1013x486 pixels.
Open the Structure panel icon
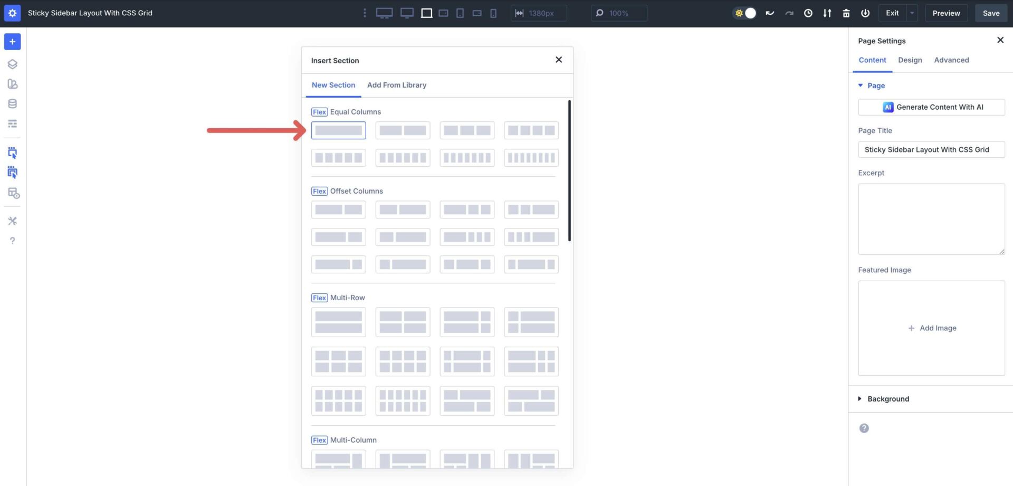pyautogui.click(x=13, y=64)
